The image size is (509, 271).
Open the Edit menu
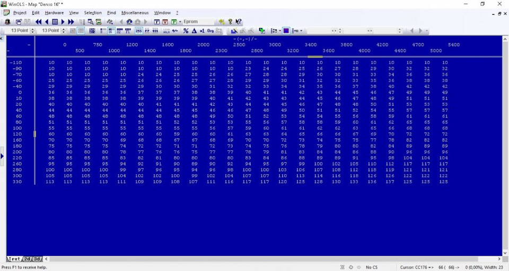[x=36, y=13]
